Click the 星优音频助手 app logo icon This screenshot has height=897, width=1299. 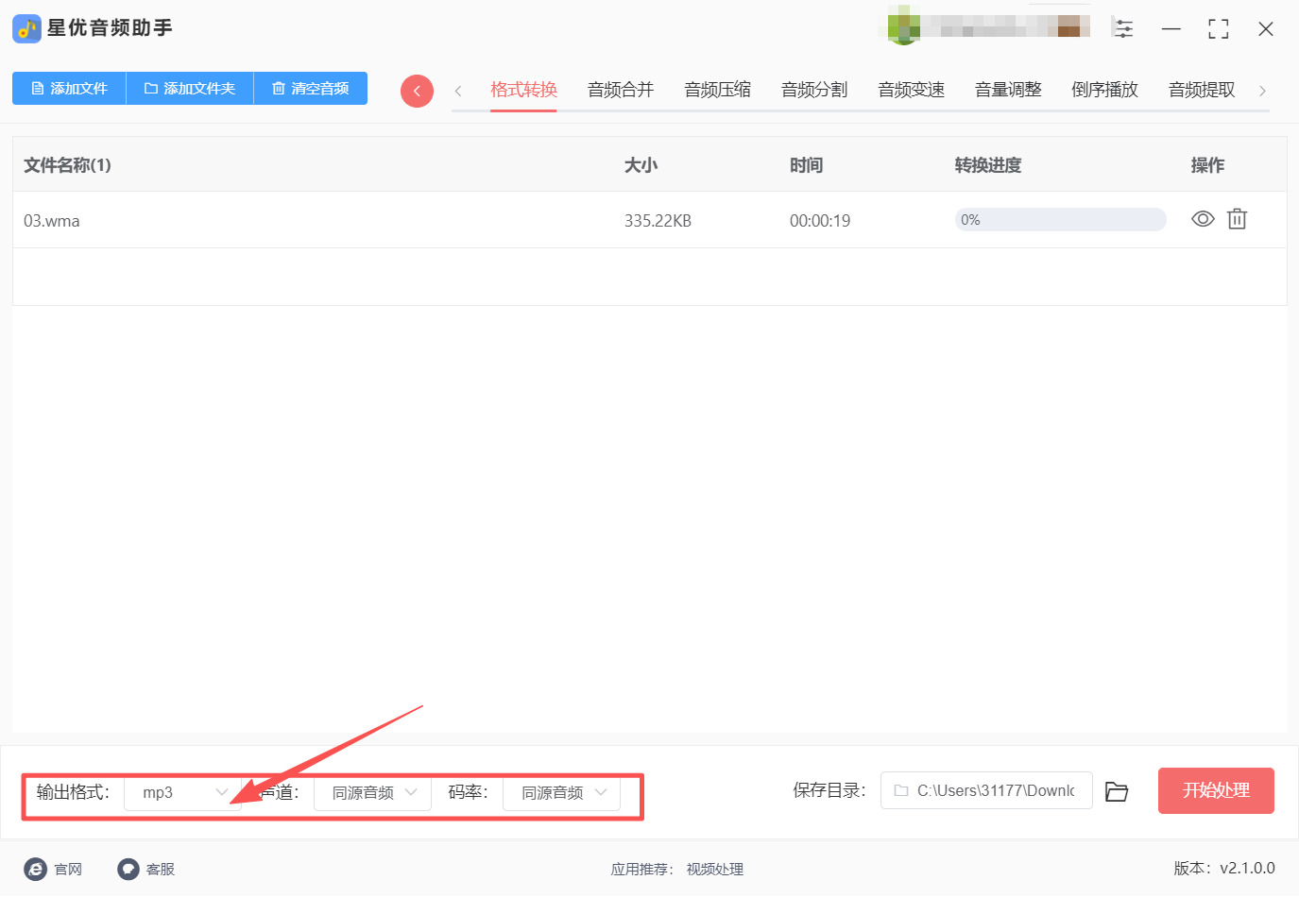click(26, 28)
